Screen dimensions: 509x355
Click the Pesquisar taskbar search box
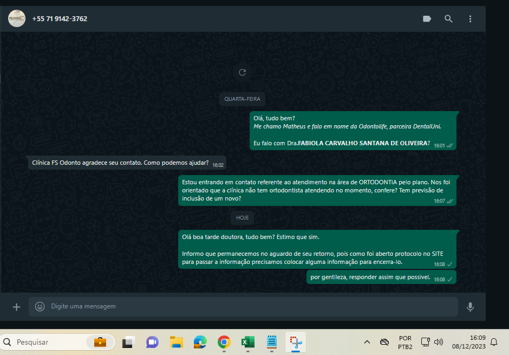pyautogui.click(x=58, y=342)
